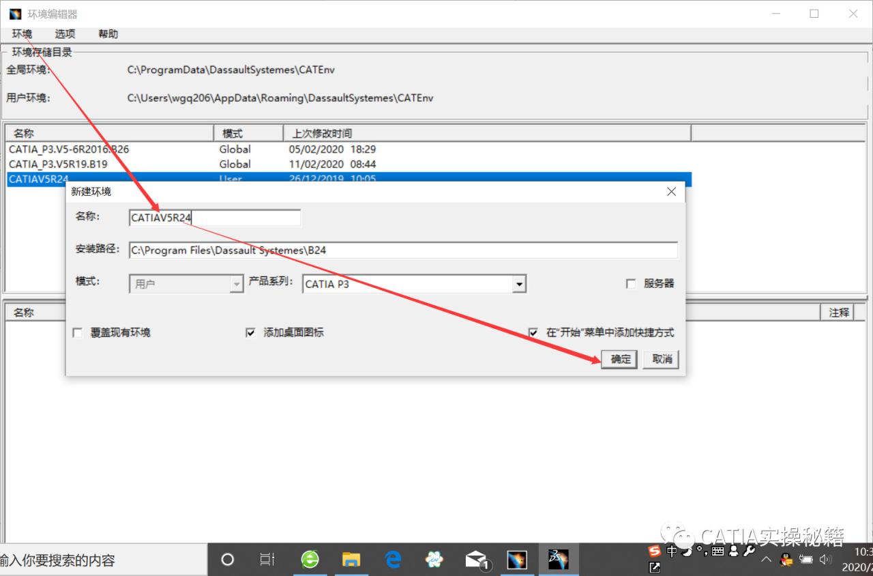This screenshot has height=576, width=873.
Task: Open the 环境 menu
Action: point(22,34)
